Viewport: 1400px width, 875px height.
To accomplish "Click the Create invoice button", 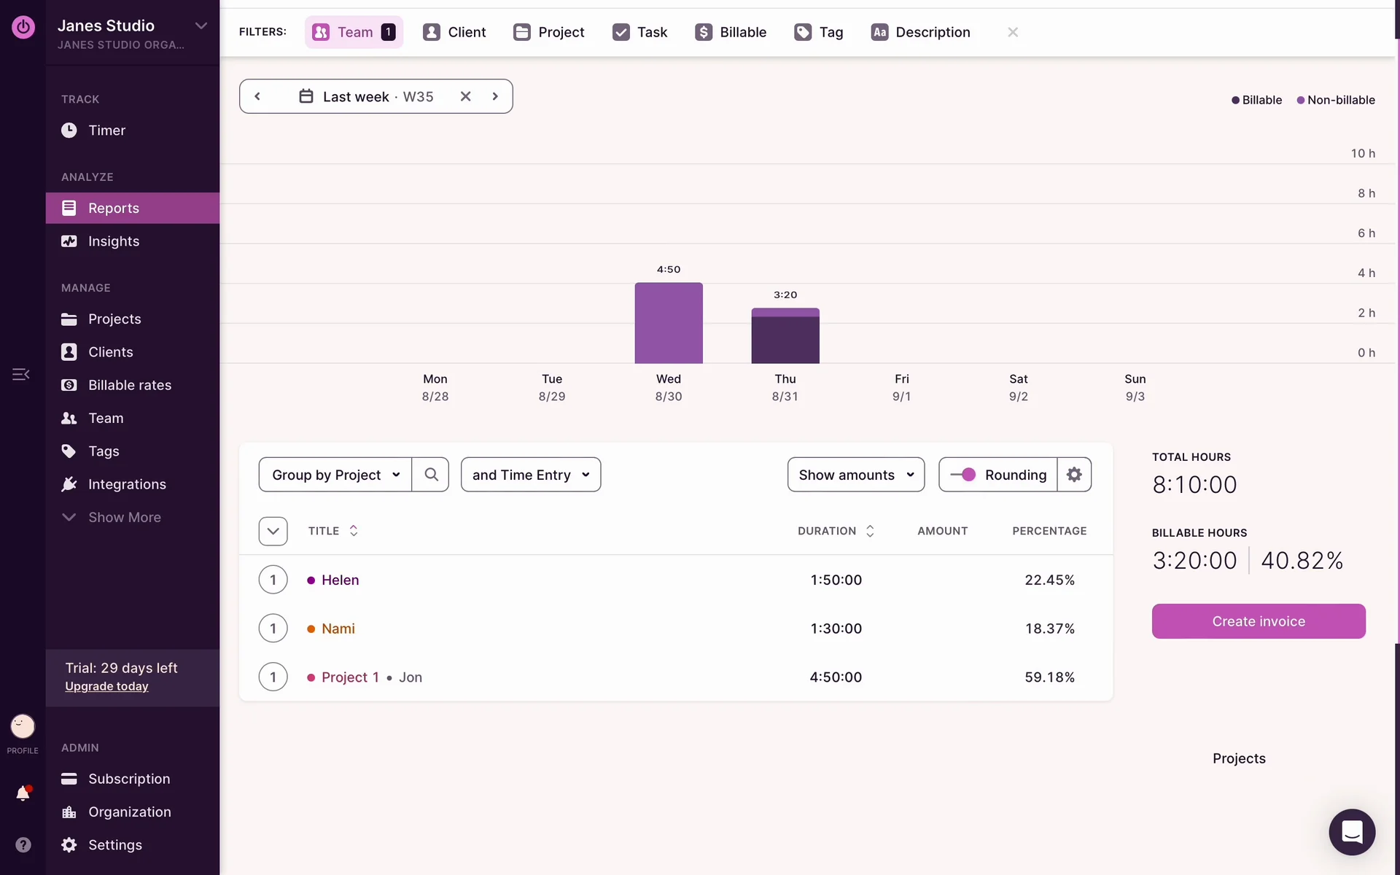I will click(1258, 621).
